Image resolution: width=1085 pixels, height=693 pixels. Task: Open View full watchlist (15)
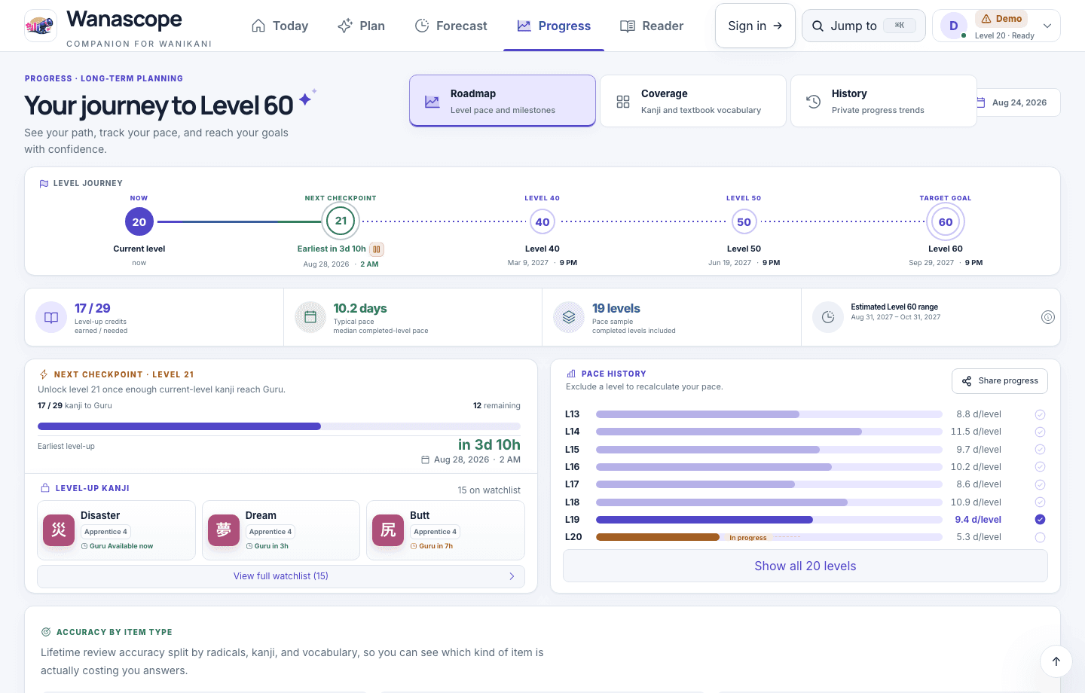point(281,576)
